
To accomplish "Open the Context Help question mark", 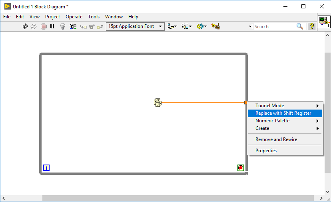I will 312,26.
